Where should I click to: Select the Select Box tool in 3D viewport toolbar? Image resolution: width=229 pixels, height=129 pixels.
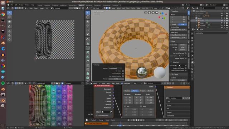[88, 13]
